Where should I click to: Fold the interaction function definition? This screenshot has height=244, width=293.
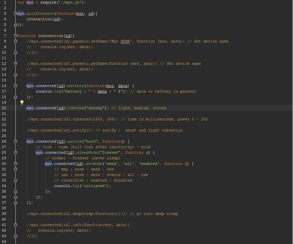click(x=15, y=36)
